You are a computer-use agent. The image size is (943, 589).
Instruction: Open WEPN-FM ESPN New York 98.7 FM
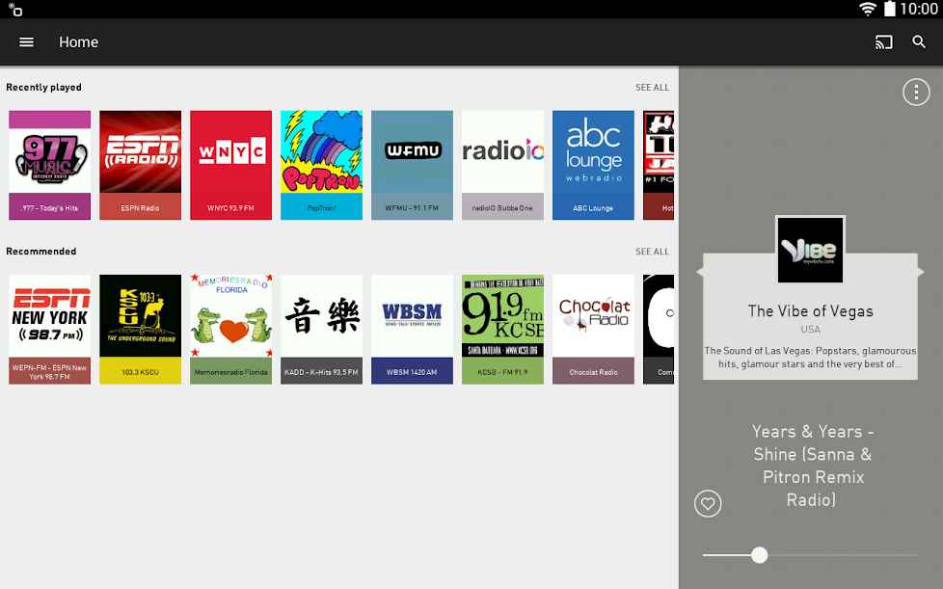pyautogui.click(x=50, y=330)
